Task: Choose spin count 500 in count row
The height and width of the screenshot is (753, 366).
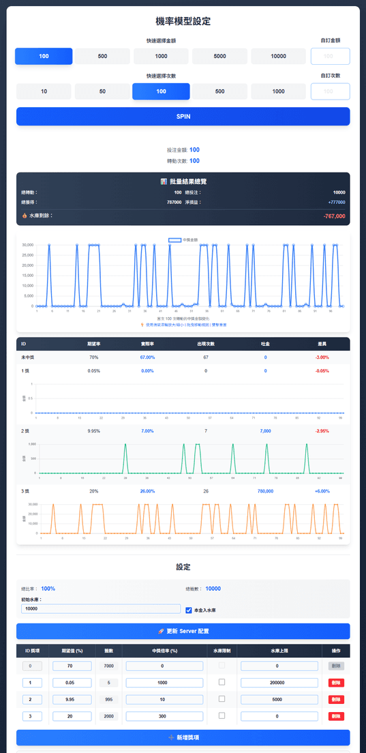Action: pos(219,91)
